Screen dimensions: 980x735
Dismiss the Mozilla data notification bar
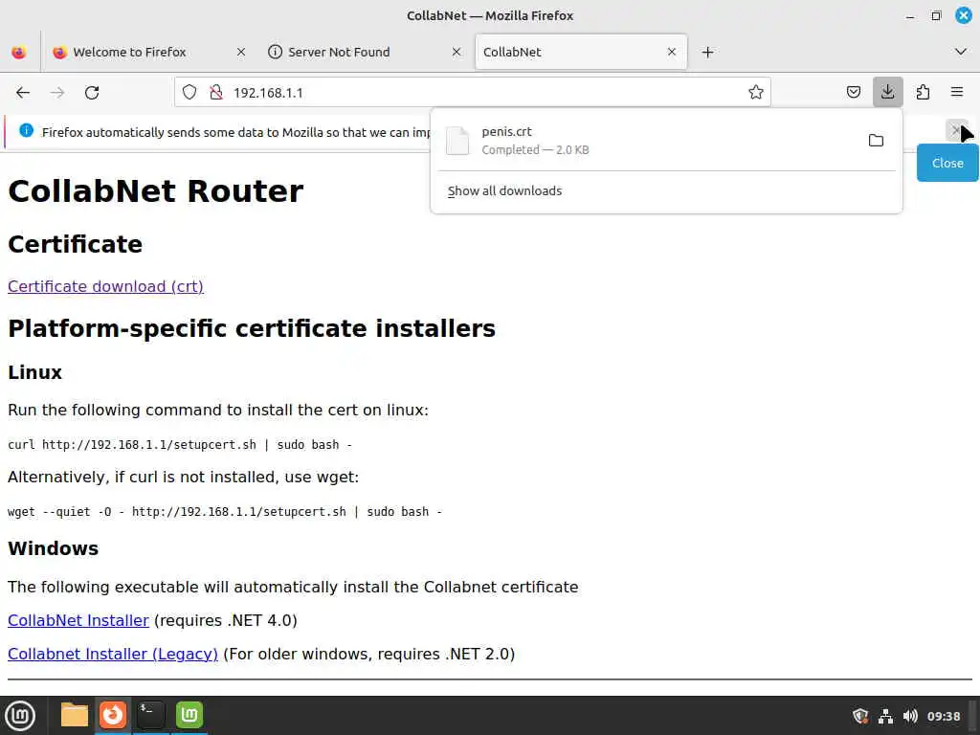click(956, 130)
